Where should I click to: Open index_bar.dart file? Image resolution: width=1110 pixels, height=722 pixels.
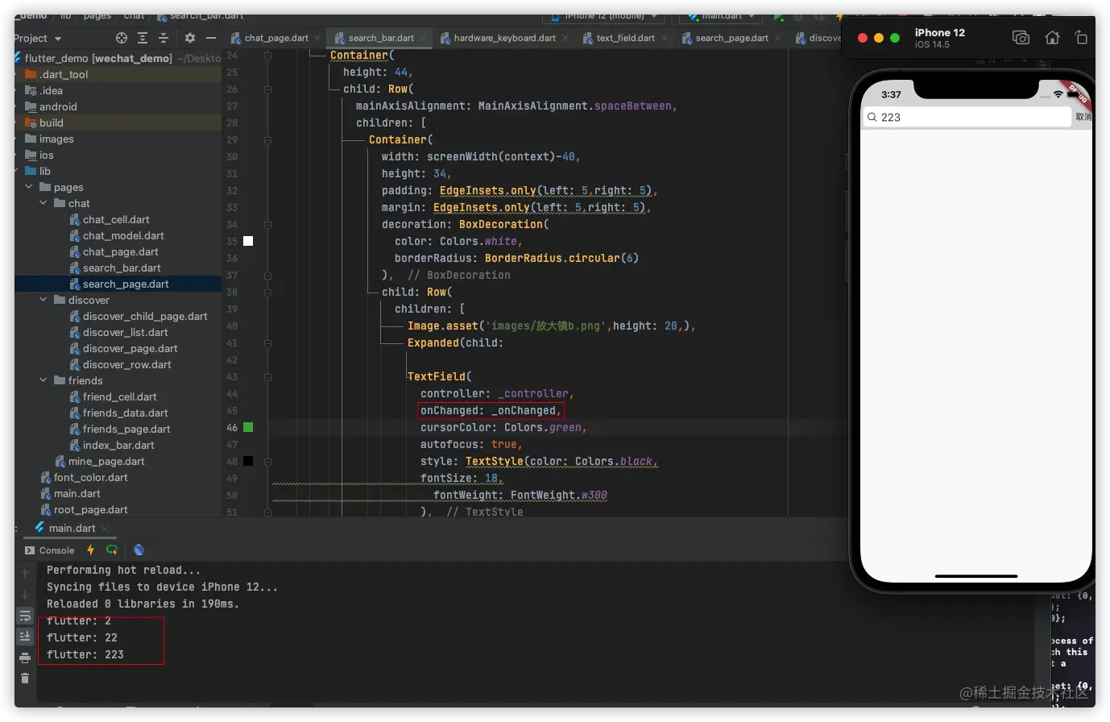(x=118, y=445)
